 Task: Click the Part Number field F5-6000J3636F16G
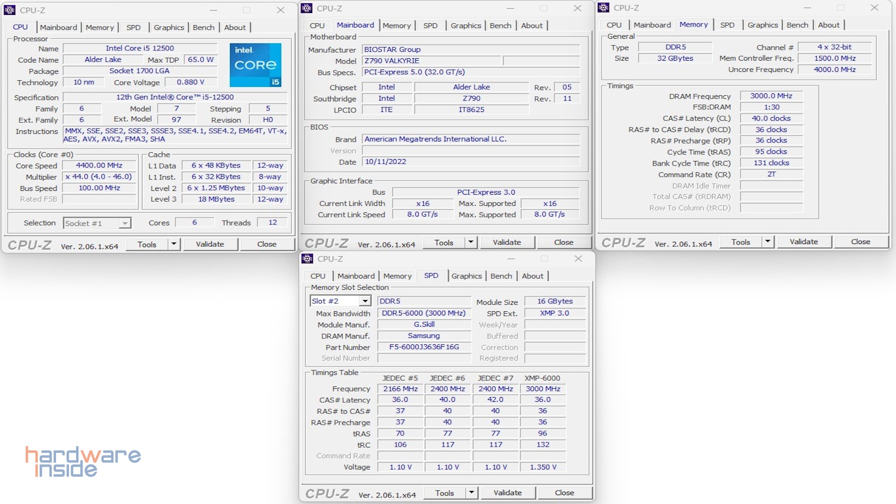pyautogui.click(x=424, y=347)
